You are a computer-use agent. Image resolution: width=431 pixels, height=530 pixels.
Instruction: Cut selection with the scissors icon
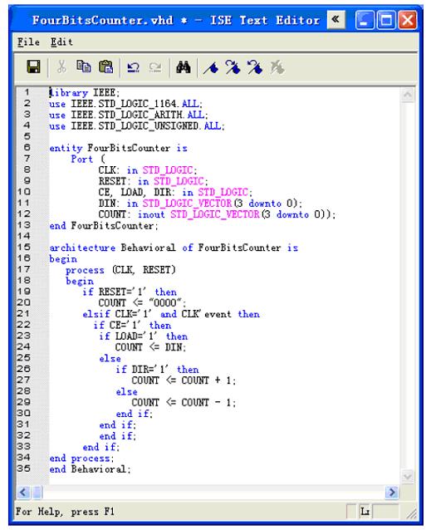point(61,67)
